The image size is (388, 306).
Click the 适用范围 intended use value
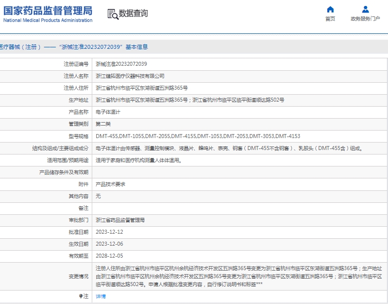coord(139,160)
